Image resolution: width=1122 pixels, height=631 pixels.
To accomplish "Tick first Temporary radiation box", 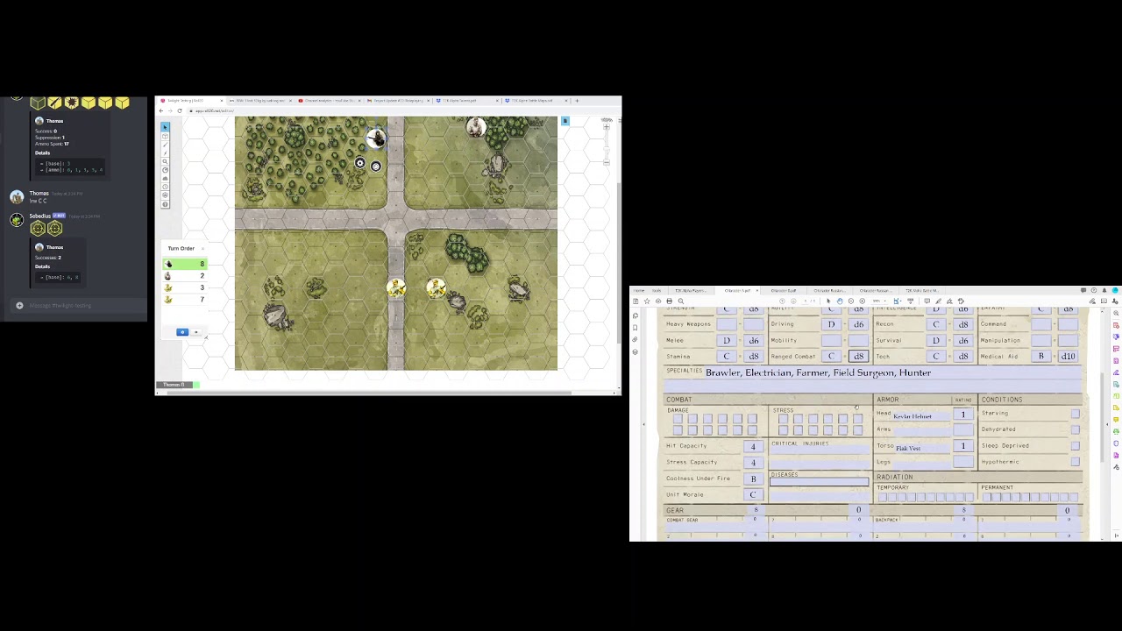I will 883,497.
